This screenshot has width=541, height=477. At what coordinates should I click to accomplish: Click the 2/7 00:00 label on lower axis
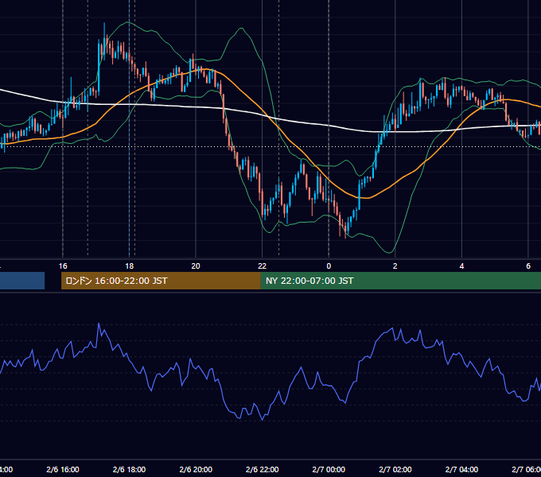click(329, 469)
